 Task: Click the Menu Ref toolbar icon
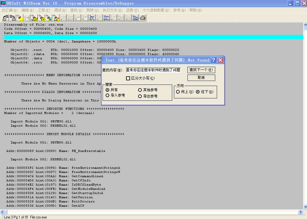click(x=121, y=18)
